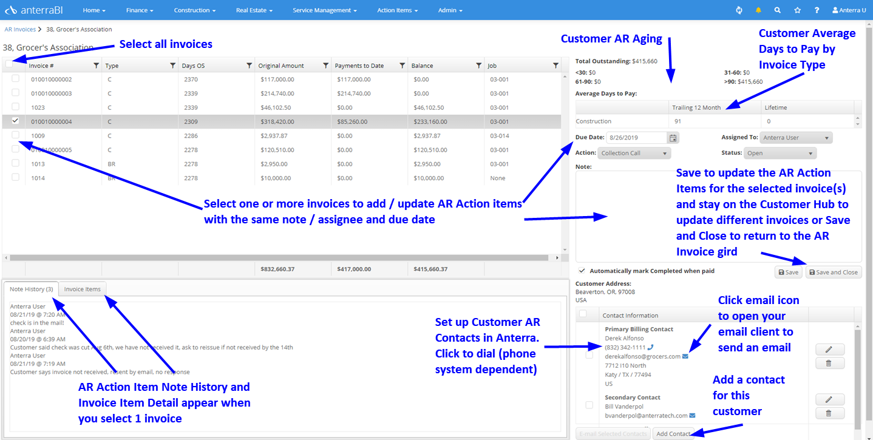Expand the Action Items menu

click(397, 10)
